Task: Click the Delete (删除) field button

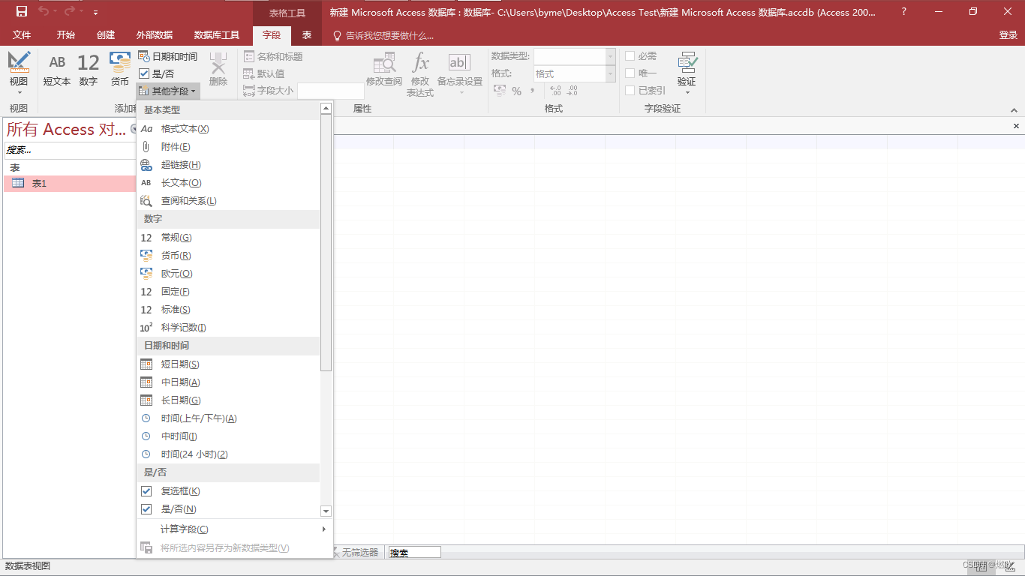Action: tap(218, 70)
